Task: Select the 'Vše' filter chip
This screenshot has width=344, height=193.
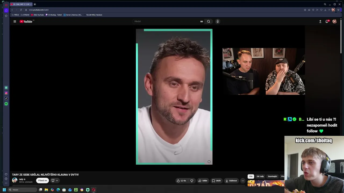Action: click(x=251, y=176)
